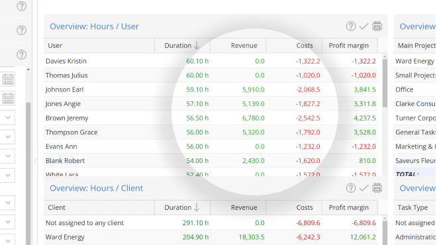This screenshot has height=245, width=437.
Task: Select Brown Jeremy row
Action: click(x=211, y=118)
